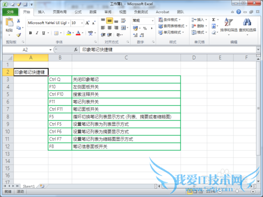Increase indent icon
The width and height of the screenshot is (263, 197).
click(x=109, y=35)
